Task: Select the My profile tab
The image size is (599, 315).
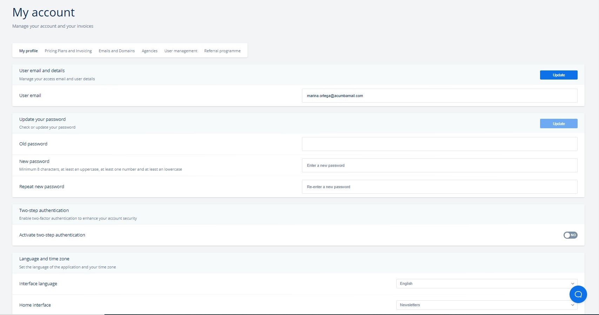Action: (28, 51)
